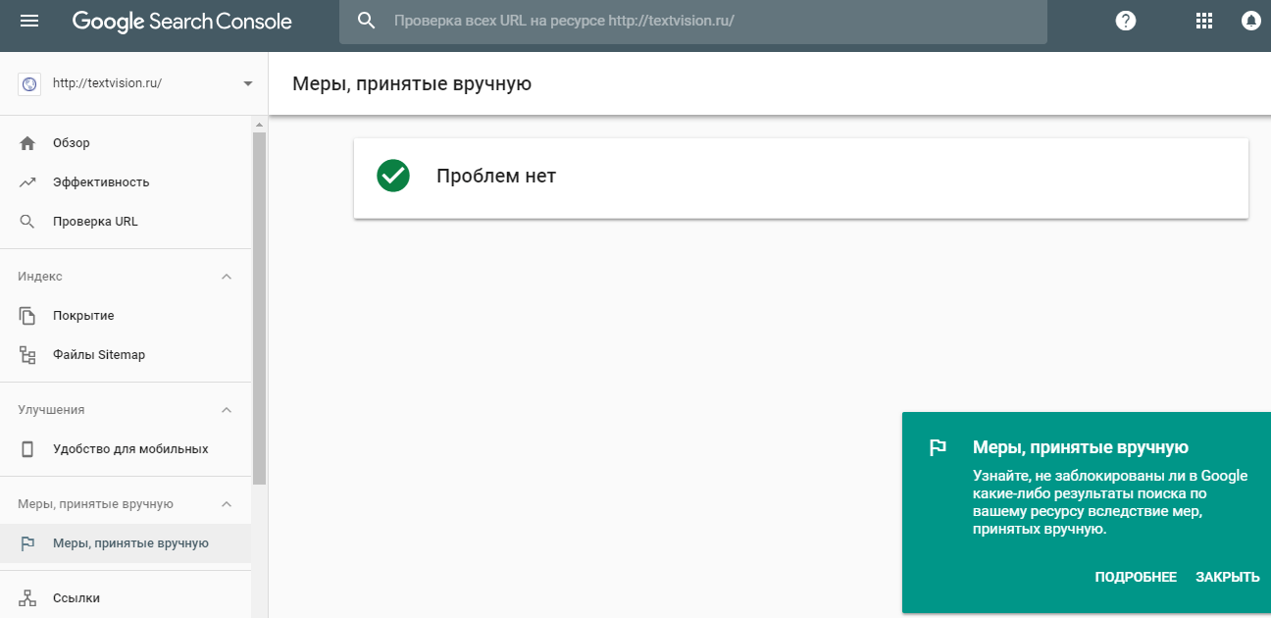Screen dimensions: 1271x618
Task: Click the search magnifier icon in top bar
Action: pyautogui.click(x=367, y=21)
